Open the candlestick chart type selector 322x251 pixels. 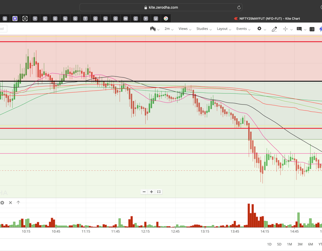(x=153, y=29)
